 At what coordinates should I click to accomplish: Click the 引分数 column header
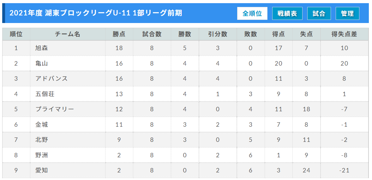[218, 34]
